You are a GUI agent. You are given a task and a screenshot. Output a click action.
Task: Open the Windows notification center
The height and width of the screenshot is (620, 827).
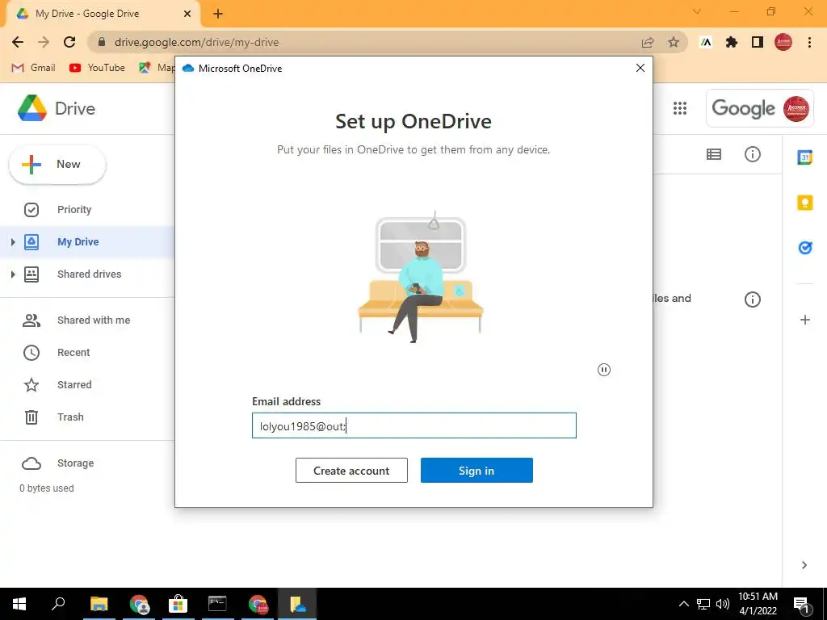tap(802, 605)
